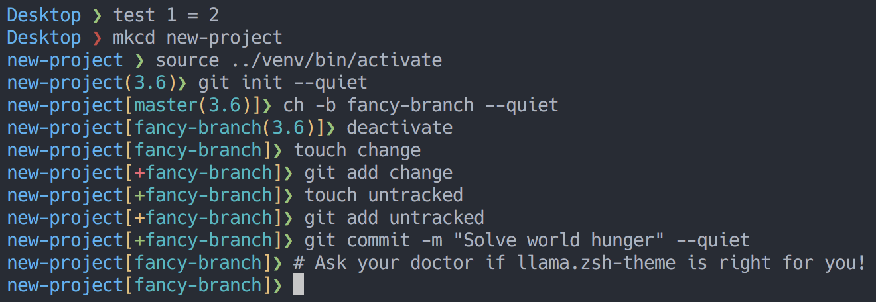Click the red plus sign before fancy-branch

tap(139, 173)
